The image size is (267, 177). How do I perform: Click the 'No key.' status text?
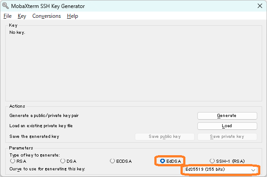(x=17, y=32)
